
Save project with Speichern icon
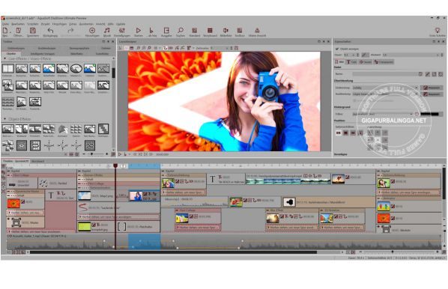coord(32,31)
